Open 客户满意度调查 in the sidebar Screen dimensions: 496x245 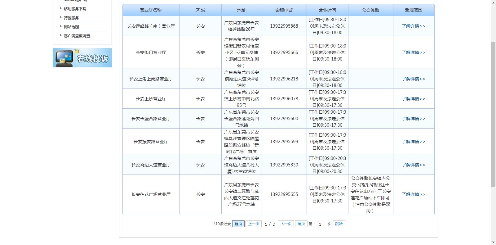pyautogui.click(x=77, y=36)
